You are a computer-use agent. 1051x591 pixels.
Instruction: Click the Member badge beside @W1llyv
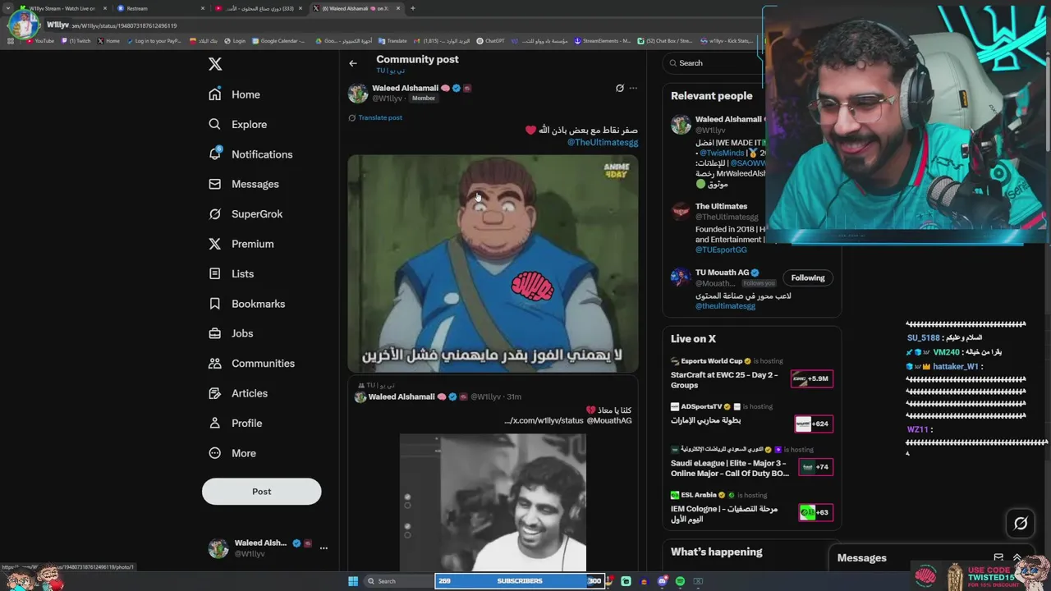point(424,98)
